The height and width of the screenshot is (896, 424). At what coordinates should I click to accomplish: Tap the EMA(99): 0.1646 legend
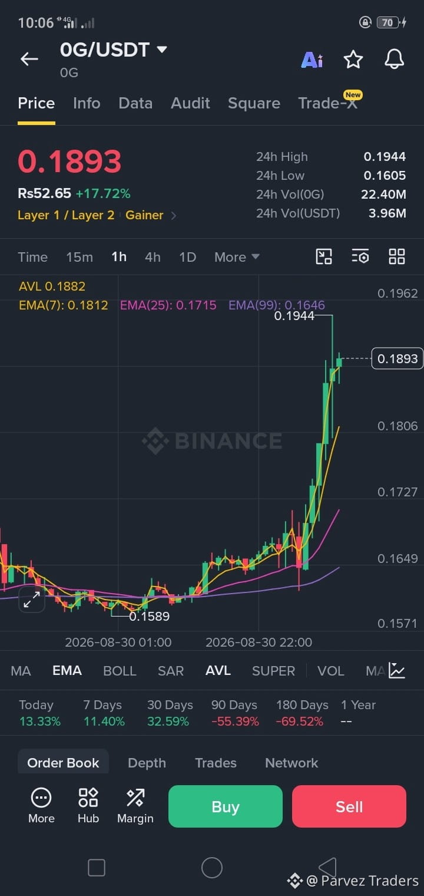coord(277,305)
